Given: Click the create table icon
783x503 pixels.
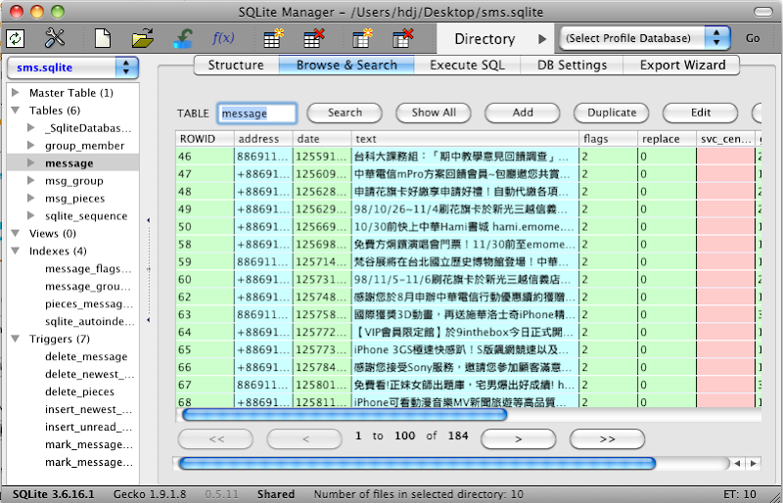Looking at the screenshot, I should click(x=273, y=38).
